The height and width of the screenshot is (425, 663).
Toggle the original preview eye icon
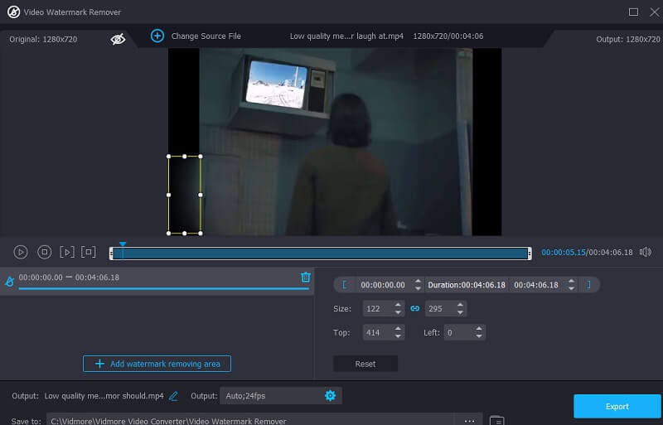(x=119, y=38)
